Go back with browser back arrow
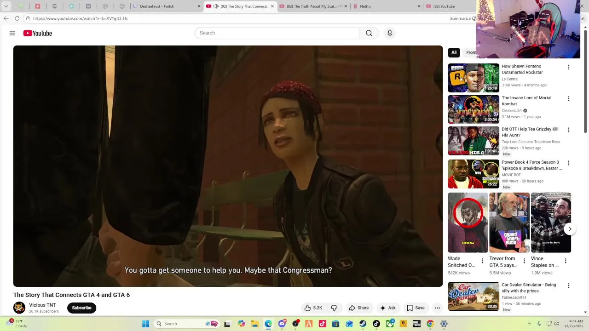 [6, 18]
